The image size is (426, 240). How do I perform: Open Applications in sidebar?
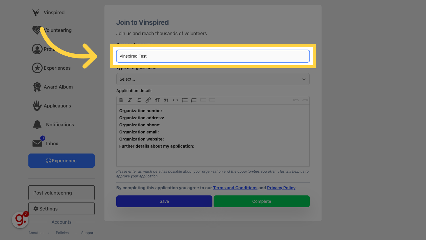(x=57, y=106)
